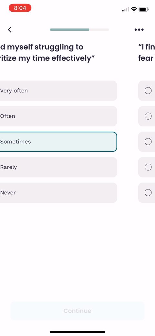
Task: Click the questionnaire progress bar
Action: pyautogui.click(x=79, y=29)
